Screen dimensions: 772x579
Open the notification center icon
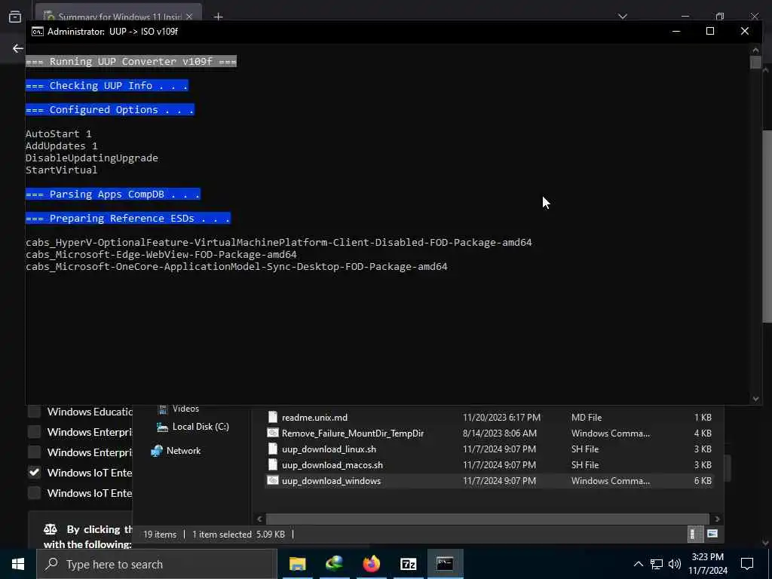pos(747,564)
